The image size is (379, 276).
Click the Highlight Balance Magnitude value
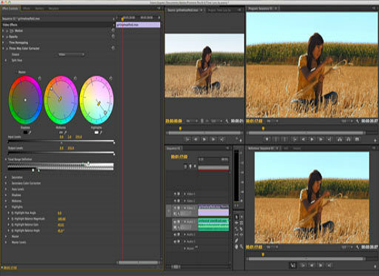[x=61, y=219]
